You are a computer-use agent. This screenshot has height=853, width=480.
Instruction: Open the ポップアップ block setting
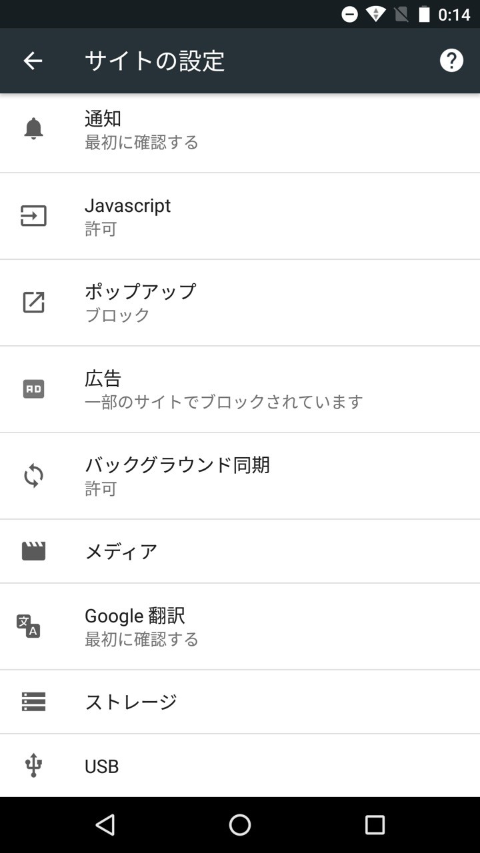click(240, 303)
